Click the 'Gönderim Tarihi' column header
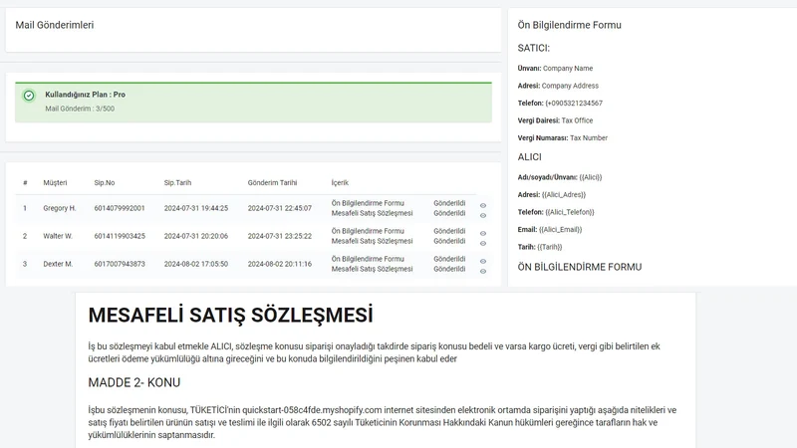Image resolution: width=797 pixels, height=448 pixels. 272,183
